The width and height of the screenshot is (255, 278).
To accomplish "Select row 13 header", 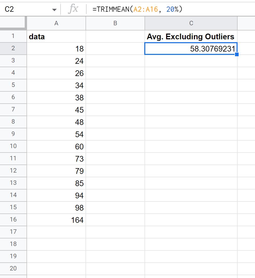I will click(13, 183).
